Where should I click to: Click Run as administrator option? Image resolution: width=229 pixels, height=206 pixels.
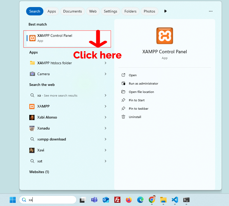click(x=143, y=84)
